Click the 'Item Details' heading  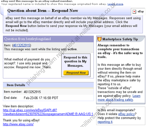16,85
